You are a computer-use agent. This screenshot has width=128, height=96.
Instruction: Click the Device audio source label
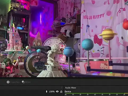(x=68, y=91)
